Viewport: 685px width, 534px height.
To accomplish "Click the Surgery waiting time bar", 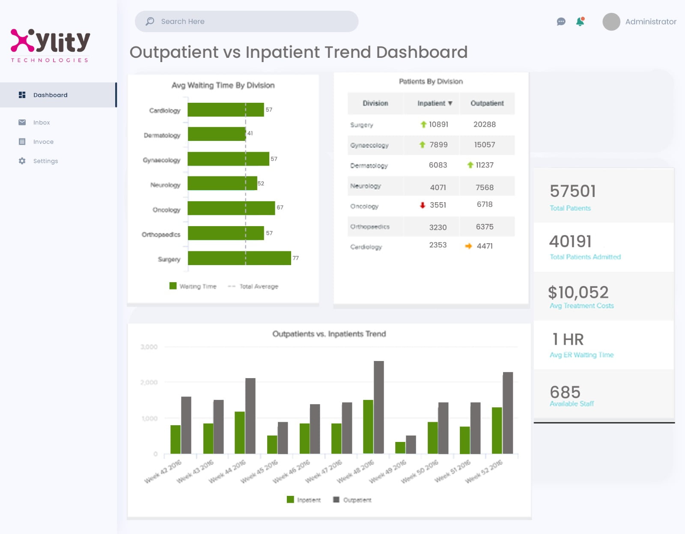I will [239, 258].
